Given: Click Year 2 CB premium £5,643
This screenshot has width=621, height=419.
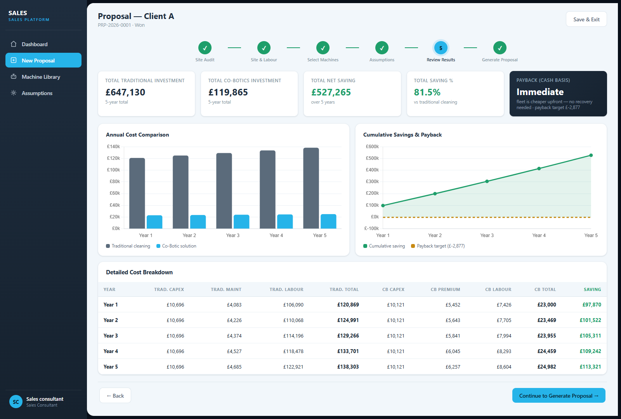Looking at the screenshot, I should click(x=453, y=320).
